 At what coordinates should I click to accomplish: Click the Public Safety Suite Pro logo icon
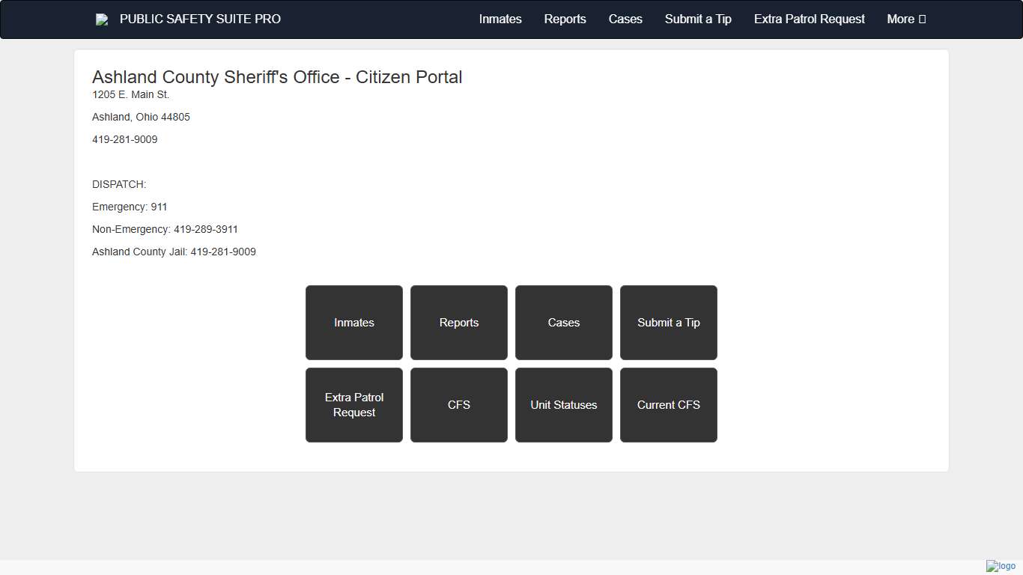tap(102, 19)
